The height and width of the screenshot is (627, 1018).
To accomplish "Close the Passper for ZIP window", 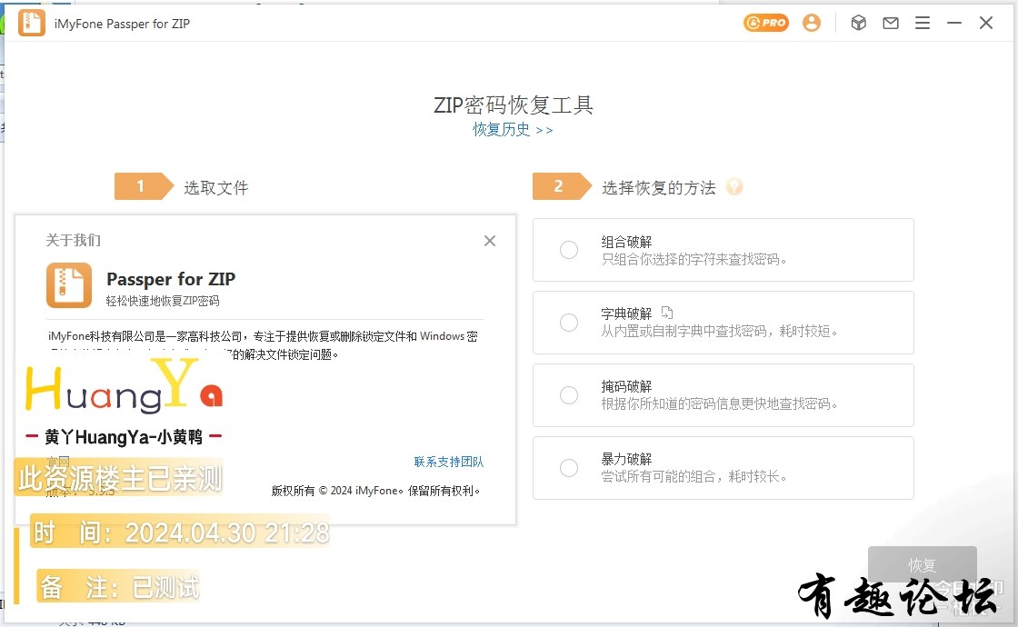I will (x=986, y=23).
